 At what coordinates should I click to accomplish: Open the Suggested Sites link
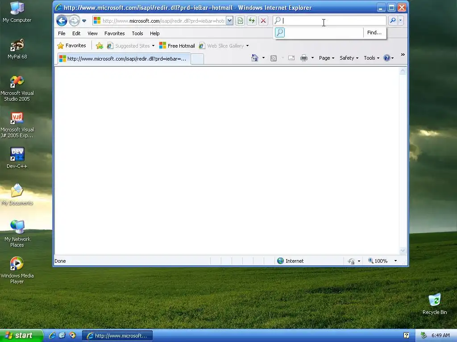coord(131,46)
